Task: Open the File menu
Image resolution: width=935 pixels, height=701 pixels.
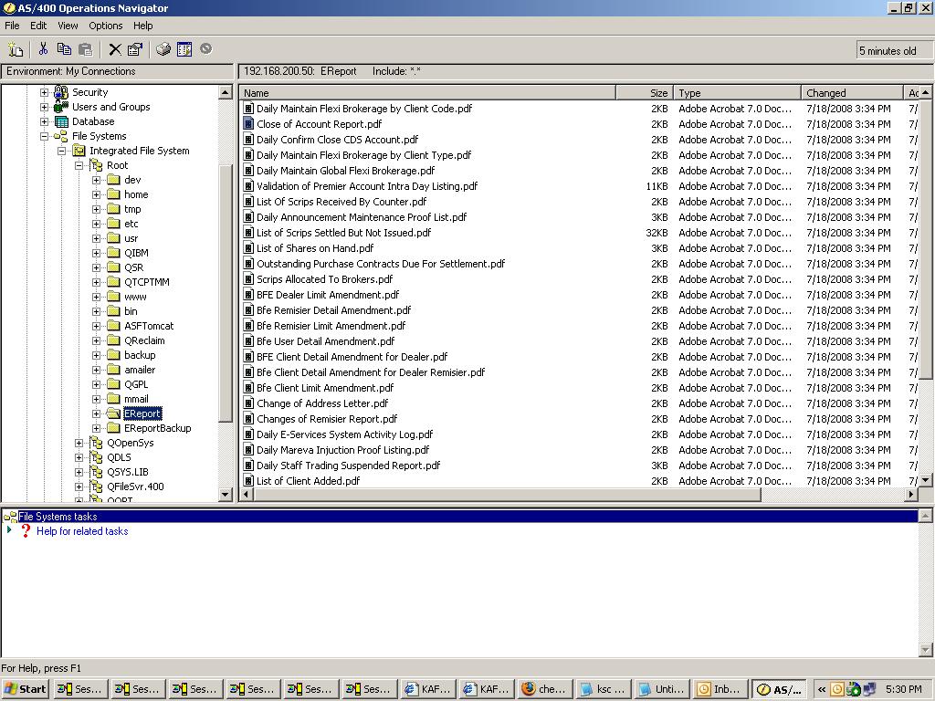Action: [12, 26]
